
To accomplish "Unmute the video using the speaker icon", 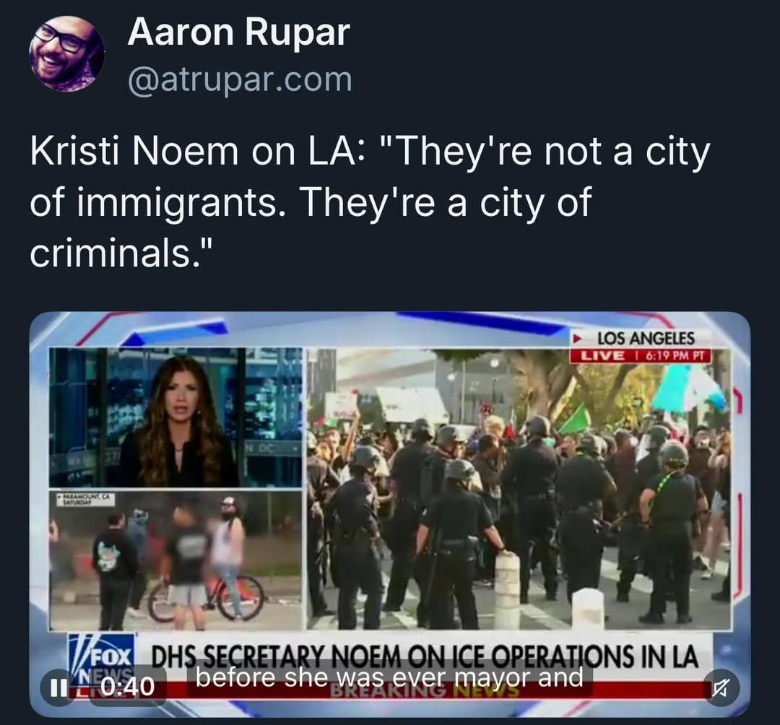I will pyautogui.click(x=719, y=687).
